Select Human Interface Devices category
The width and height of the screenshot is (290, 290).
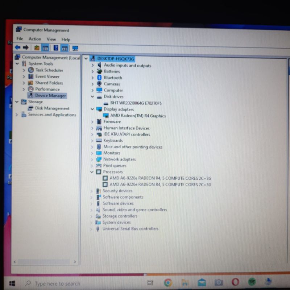tap(127, 128)
